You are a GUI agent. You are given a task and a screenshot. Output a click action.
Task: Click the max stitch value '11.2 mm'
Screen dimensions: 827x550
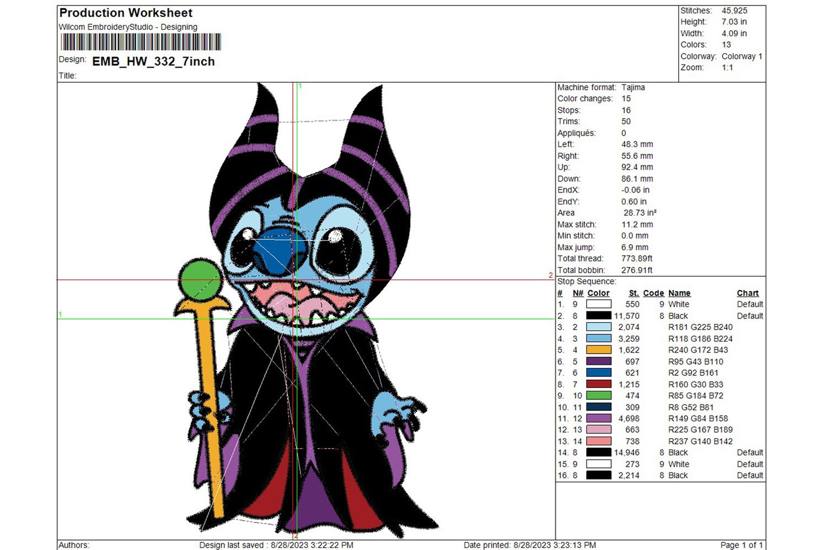637,224
